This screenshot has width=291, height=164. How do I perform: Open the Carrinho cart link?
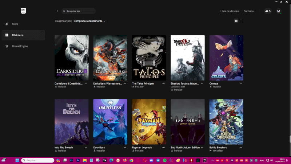pyautogui.click(x=248, y=11)
